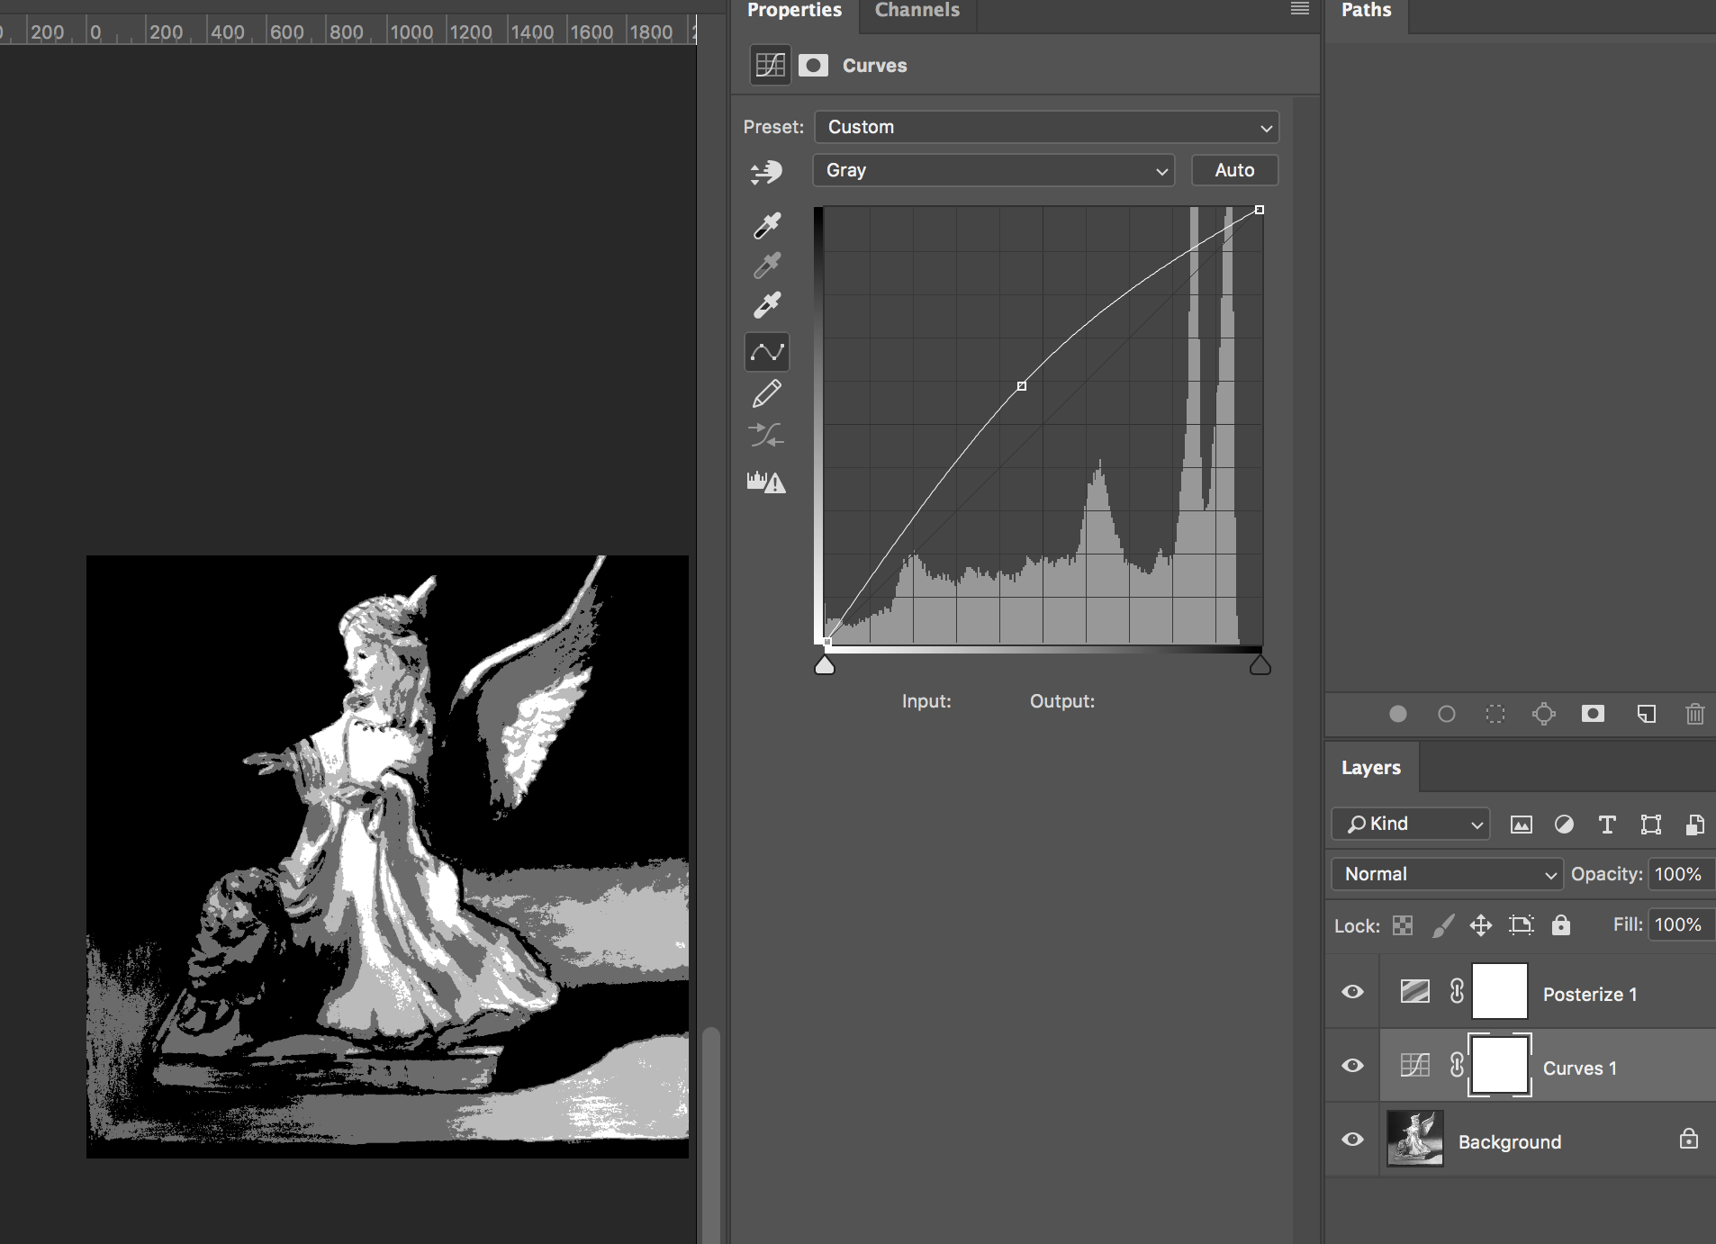Select the Layers tab
The image size is (1716, 1244).
pos(1371,768)
